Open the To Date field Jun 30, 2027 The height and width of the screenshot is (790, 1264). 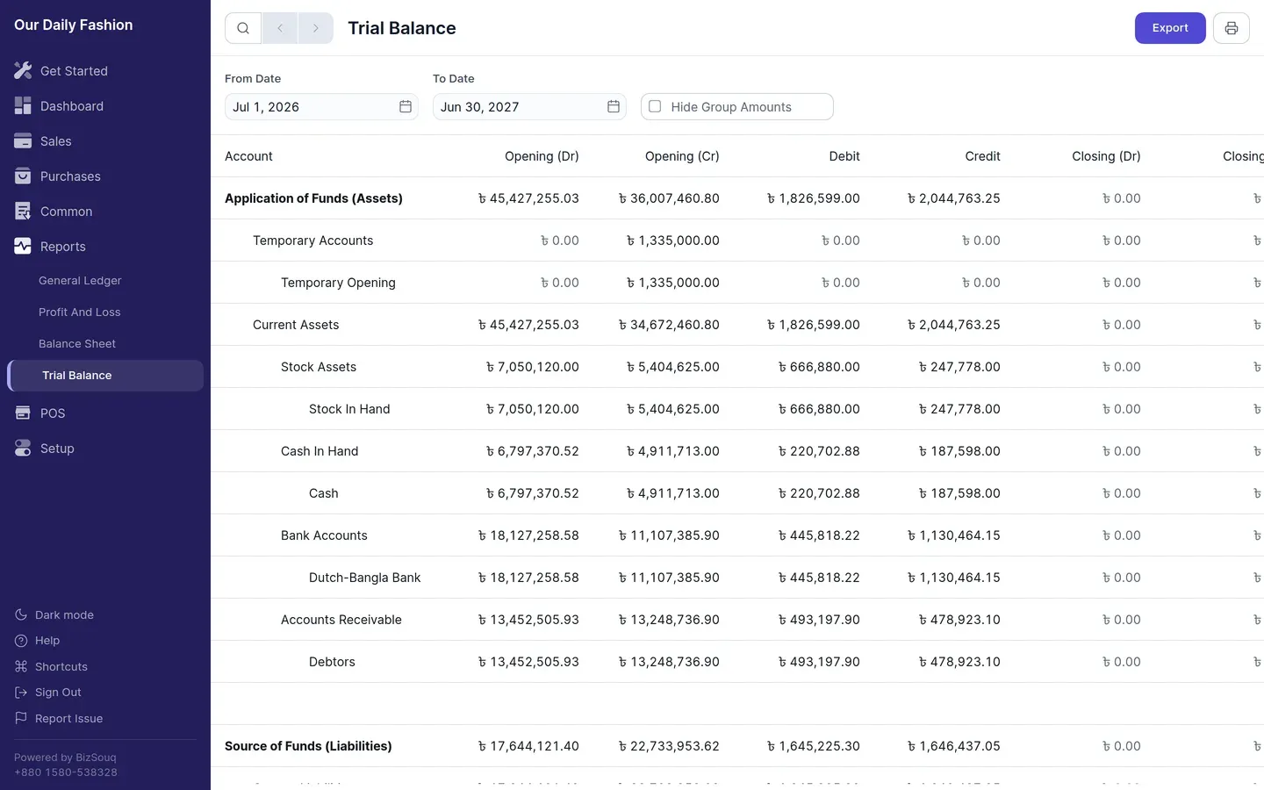coord(529,106)
